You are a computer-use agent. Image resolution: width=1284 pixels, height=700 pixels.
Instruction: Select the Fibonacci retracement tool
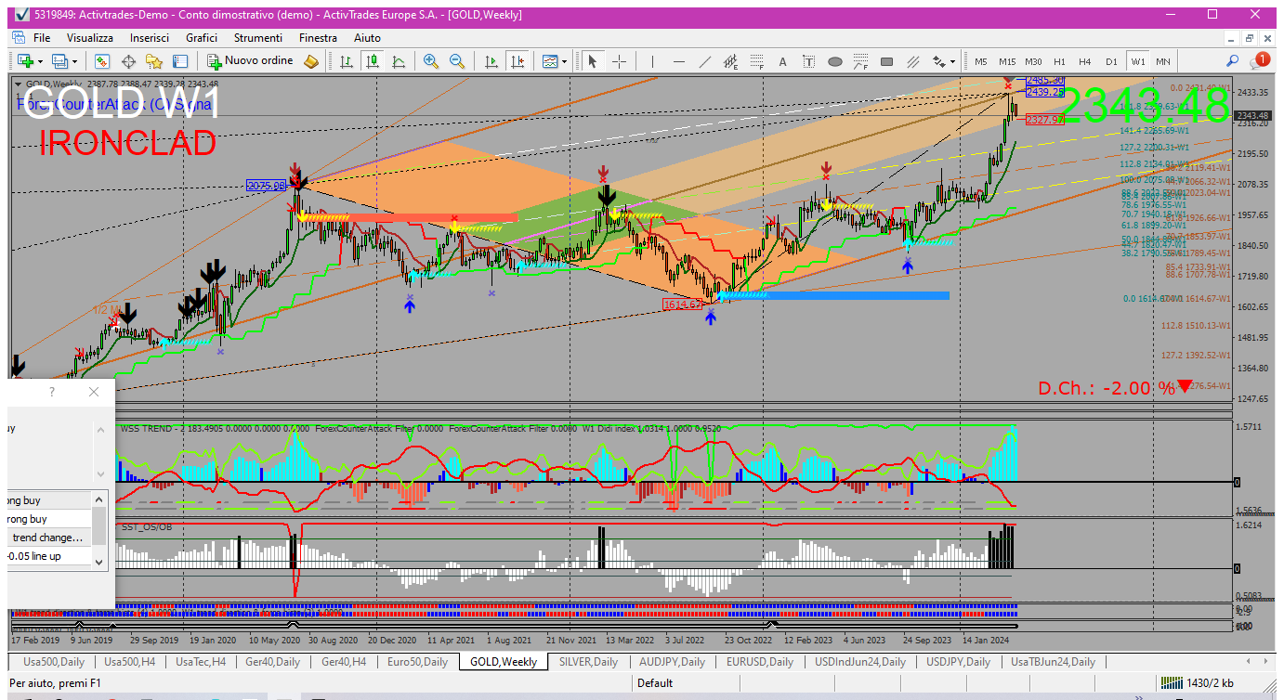[757, 61]
